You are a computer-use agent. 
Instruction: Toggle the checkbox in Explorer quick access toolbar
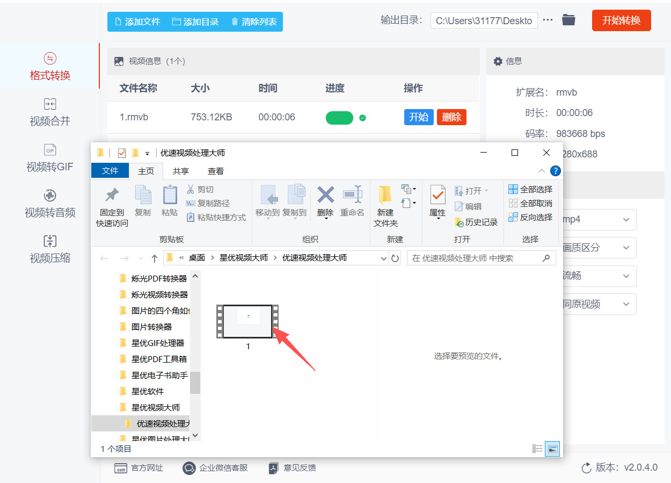(121, 153)
